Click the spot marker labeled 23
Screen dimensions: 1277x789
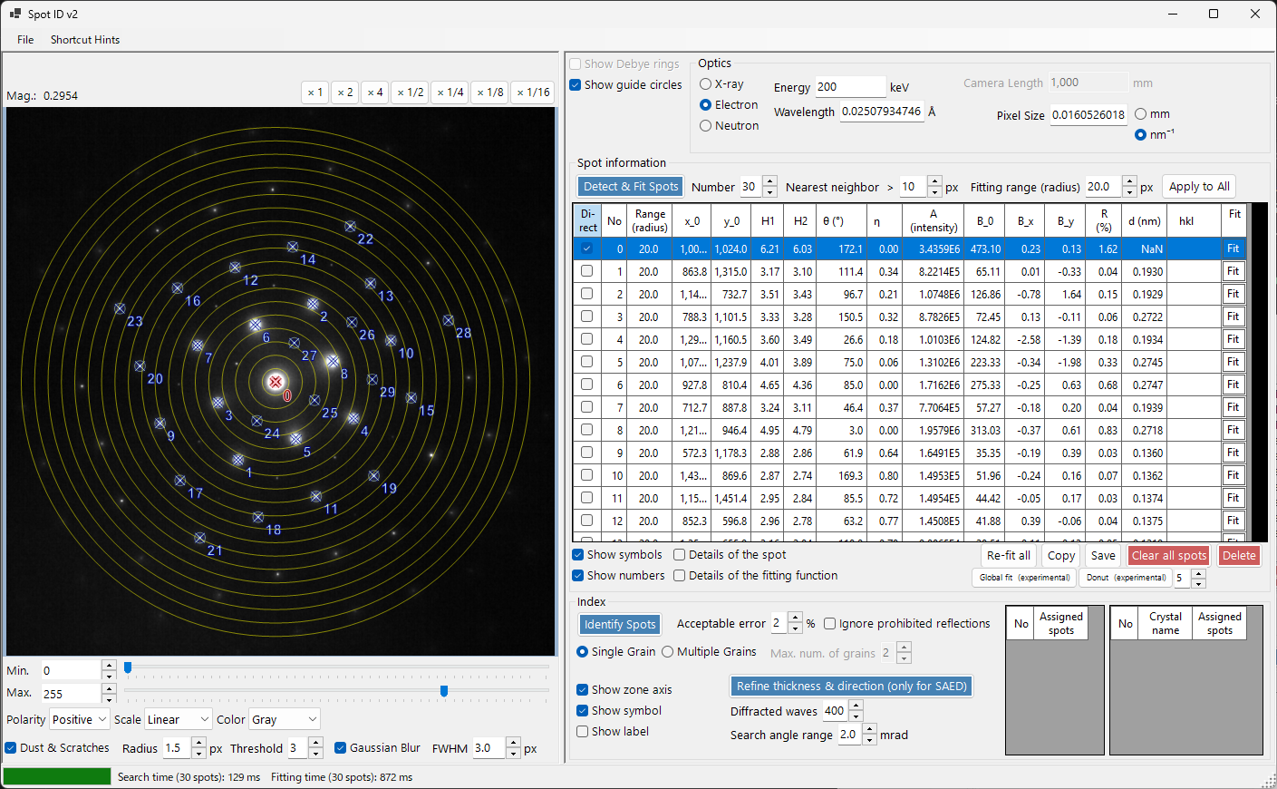click(x=120, y=308)
